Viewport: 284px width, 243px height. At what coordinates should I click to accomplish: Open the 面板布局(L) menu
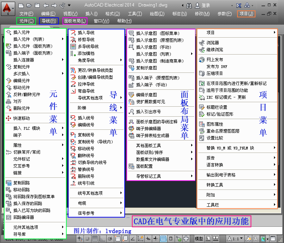(75, 21)
